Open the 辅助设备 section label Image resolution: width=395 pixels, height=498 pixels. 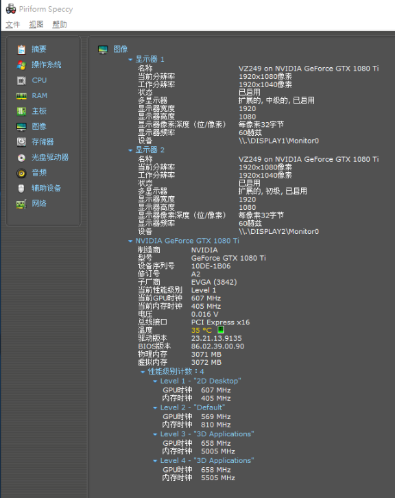pos(46,189)
